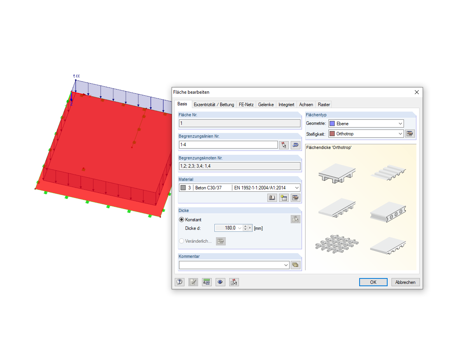Click the ribbed slab thumbnail at top left
The image size is (467, 350).
337,173
